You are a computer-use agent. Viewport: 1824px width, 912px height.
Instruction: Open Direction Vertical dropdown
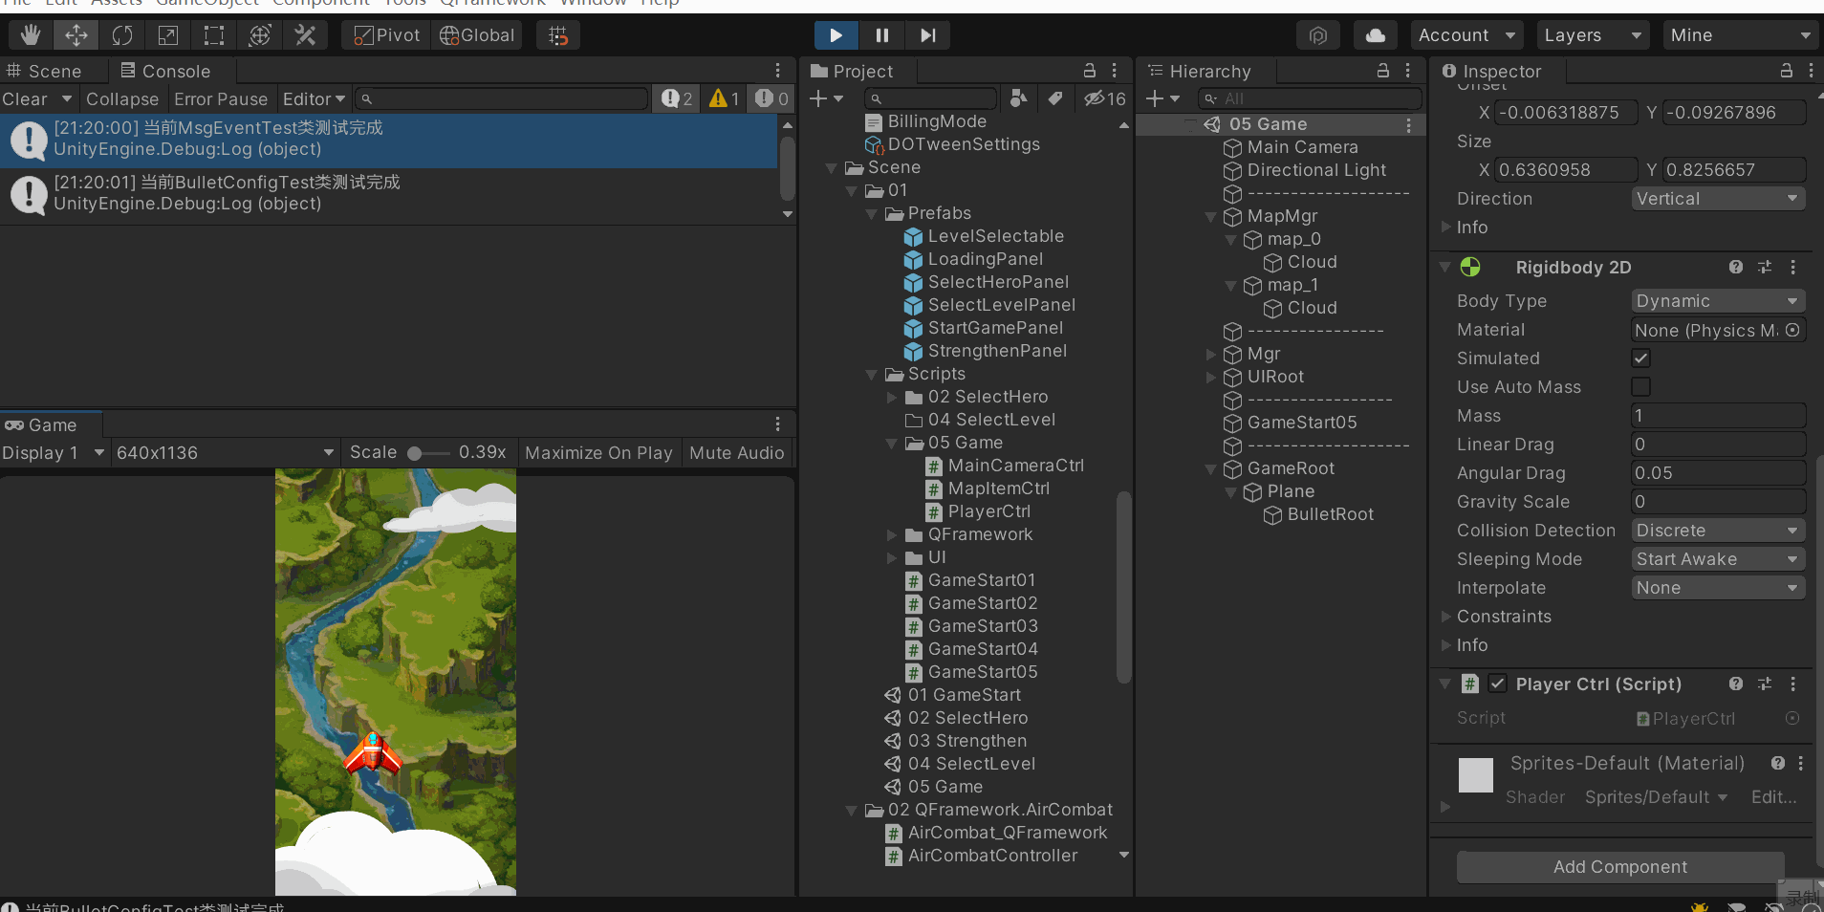click(x=1718, y=198)
